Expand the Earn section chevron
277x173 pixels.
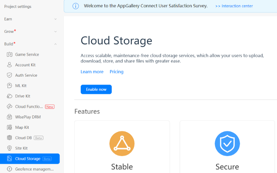point(55,19)
